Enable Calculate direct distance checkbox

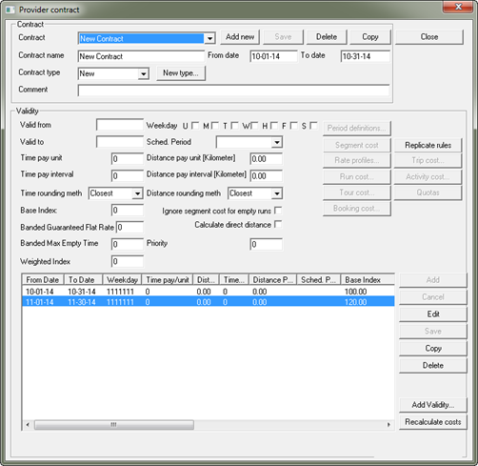(x=278, y=224)
